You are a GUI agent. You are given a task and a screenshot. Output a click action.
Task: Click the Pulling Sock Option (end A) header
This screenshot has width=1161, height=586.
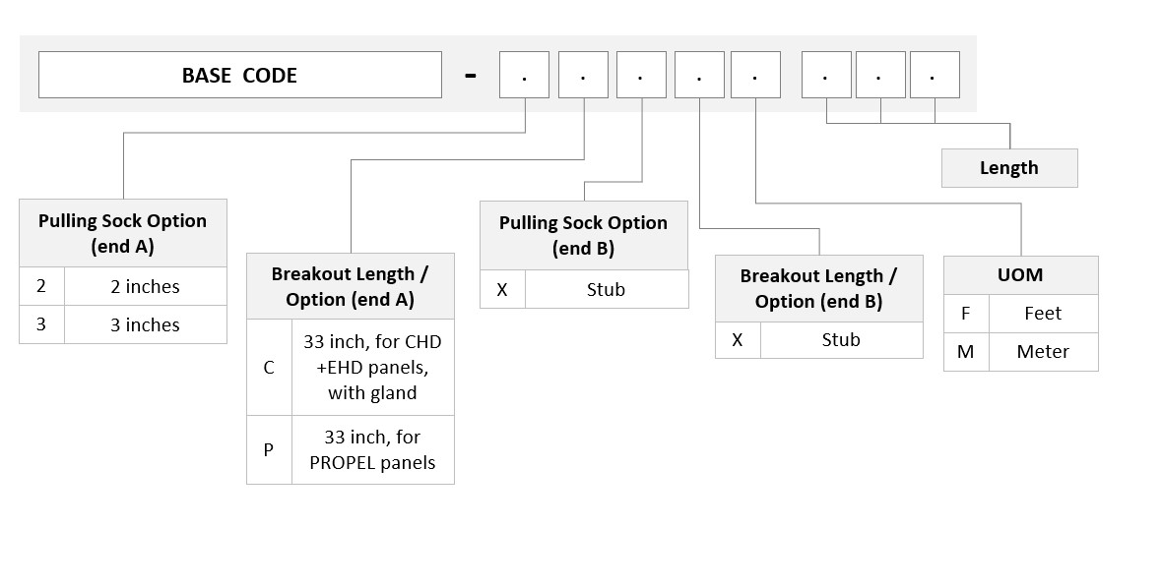coord(123,233)
